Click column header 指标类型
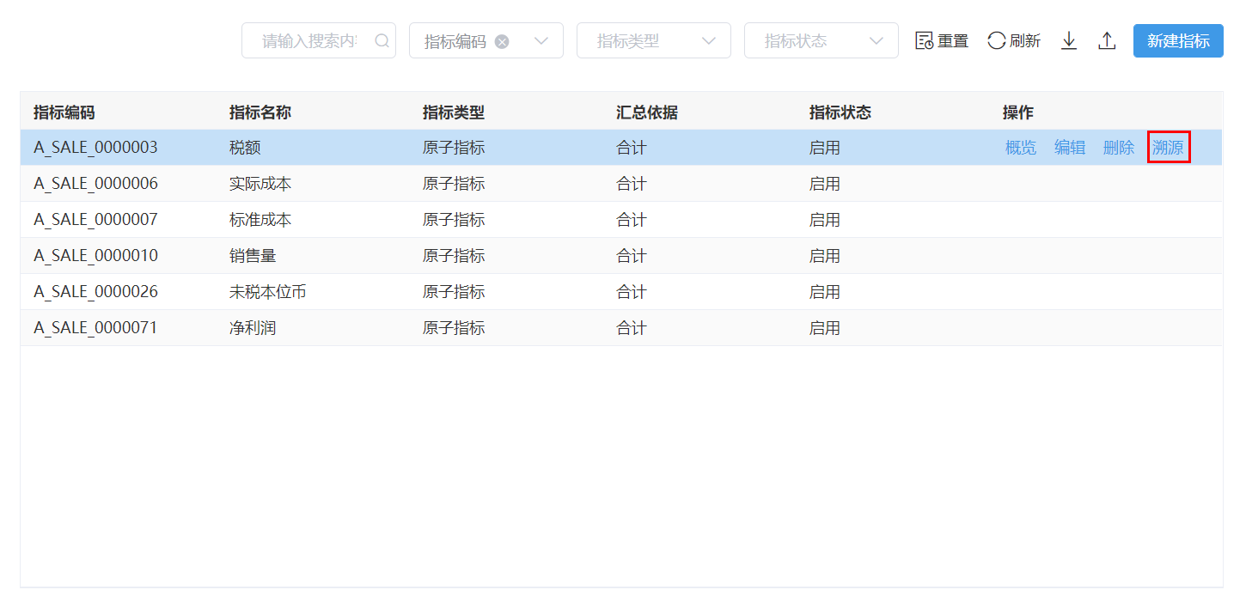This screenshot has width=1246, height=590. tap(454, 112)
